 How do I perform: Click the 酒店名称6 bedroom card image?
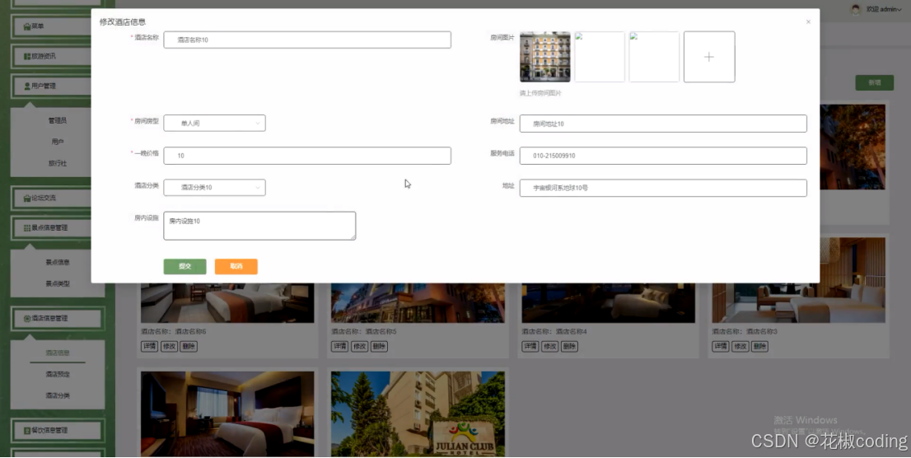[227, 303]
